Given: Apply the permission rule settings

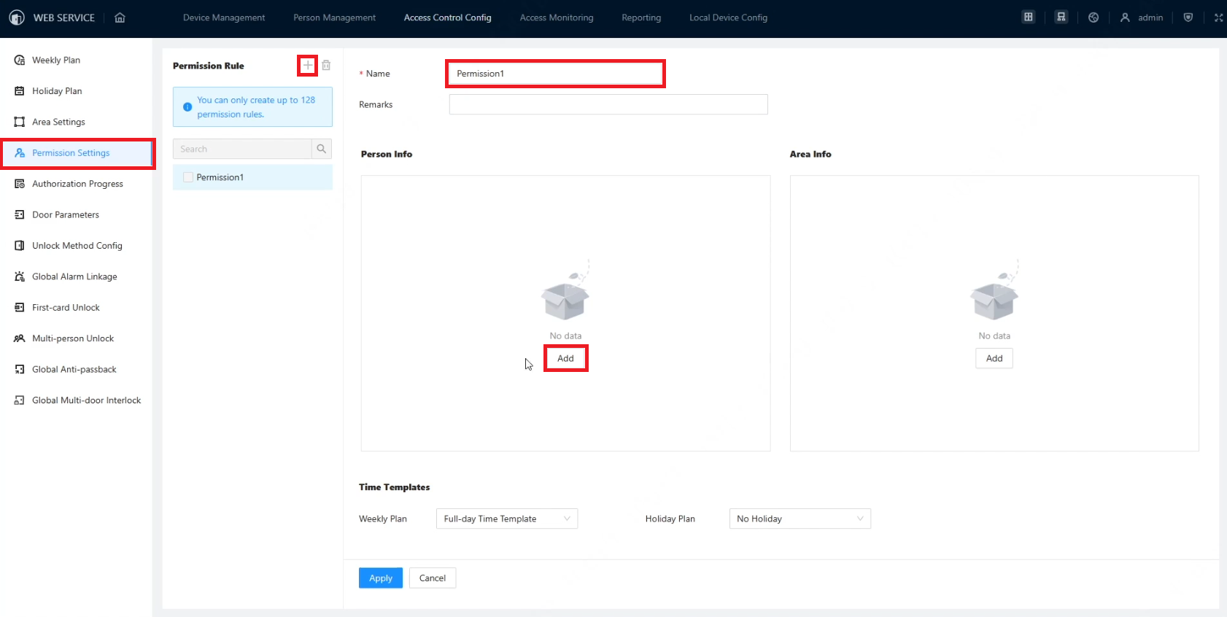Looking at the screenshot, I should point(381,578).
